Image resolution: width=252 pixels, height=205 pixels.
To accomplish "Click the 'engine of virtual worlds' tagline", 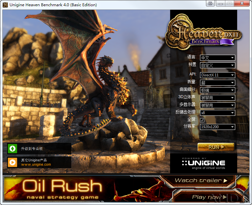I will coord(209,168).
